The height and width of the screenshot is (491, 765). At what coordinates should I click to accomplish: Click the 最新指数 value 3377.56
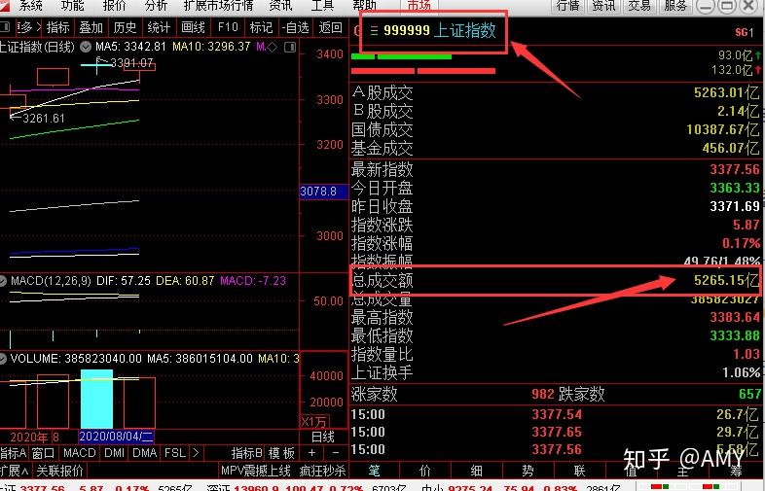pos(735,169)
